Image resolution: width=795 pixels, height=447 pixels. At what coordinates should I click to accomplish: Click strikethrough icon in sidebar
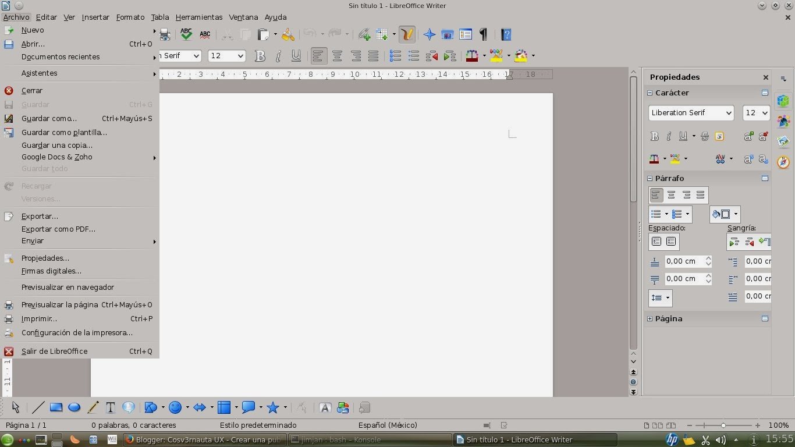click(x=705, y=137)
